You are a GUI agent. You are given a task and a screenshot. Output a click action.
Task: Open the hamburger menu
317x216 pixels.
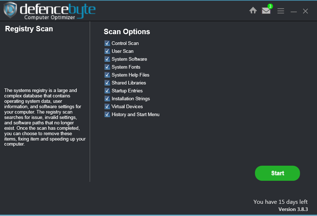pos(281,11)
